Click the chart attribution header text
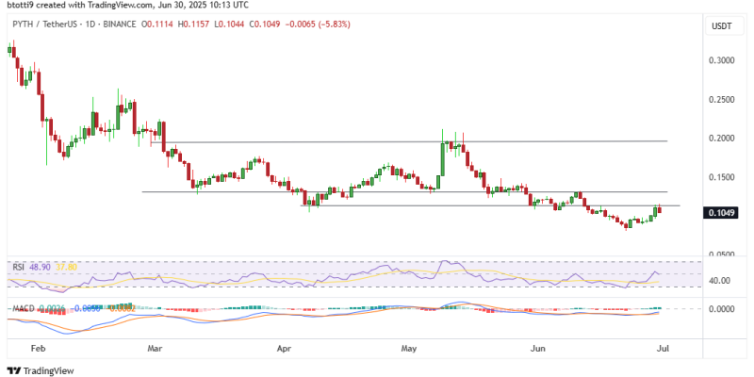 (128, 7)
